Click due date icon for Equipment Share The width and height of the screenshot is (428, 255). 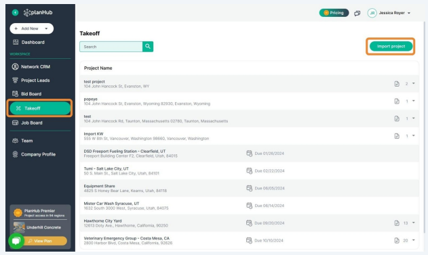pyautogui.click(x=249, y=188)
